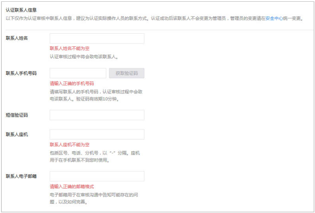Click the 联系人电子邮箱 label
This screenshot has height=213, width=315.
tap(21, 176)
